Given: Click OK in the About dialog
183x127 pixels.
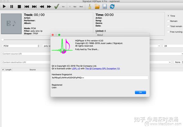Looking at the screenshot, I should [140, 92].
